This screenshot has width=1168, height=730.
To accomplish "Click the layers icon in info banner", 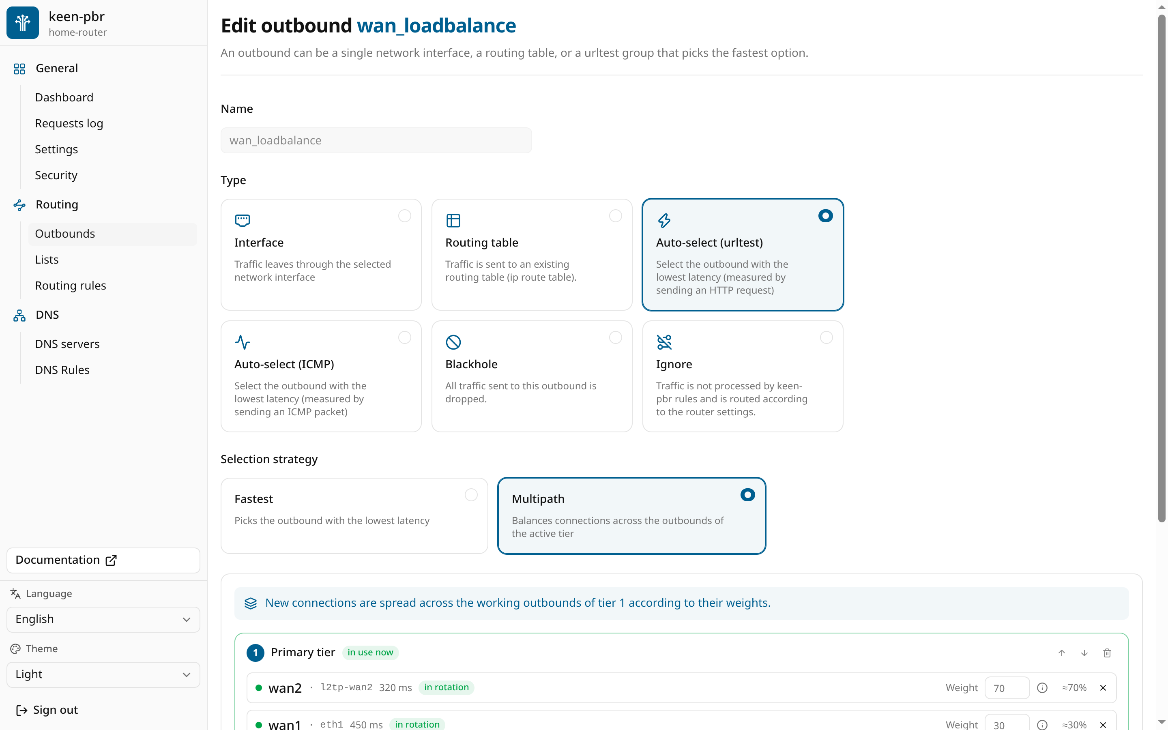I will (x=251, y=603).
